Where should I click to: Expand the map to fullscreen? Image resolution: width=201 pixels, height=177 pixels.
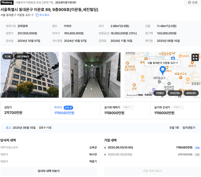[195, 57]
